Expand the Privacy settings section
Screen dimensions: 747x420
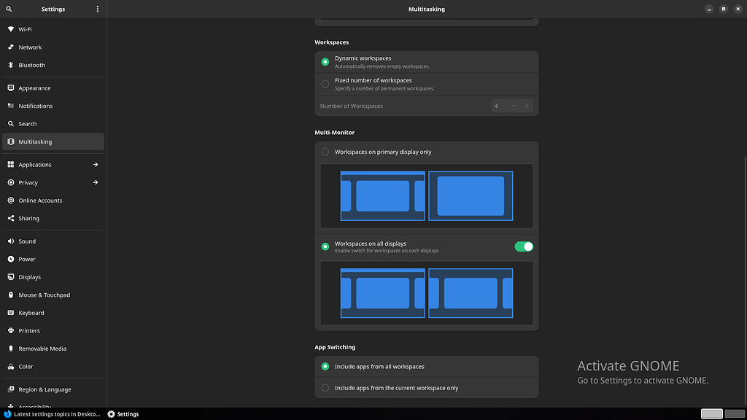pos(95,182)
